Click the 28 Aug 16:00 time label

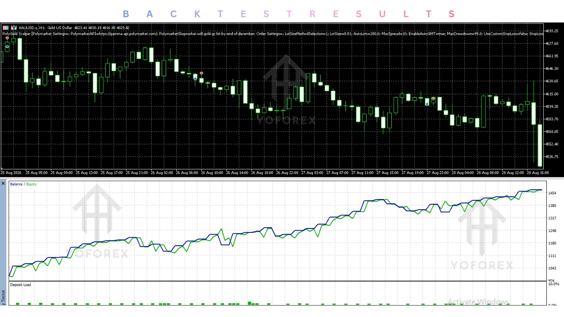pyautogui.click(x=538, y=173)
